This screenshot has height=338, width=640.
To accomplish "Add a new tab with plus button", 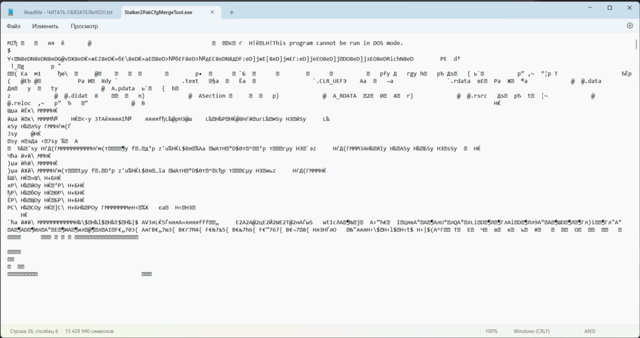I will click(x=232, y=12).
